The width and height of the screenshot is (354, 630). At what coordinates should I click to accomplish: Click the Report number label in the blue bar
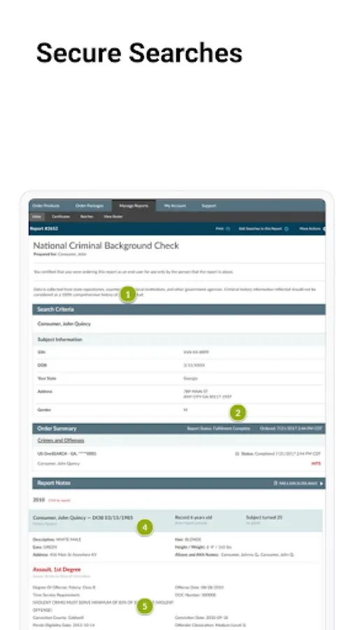click(44, 229)
